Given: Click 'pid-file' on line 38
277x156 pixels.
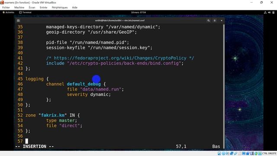Looking at the screenshot, I should 57,42.
